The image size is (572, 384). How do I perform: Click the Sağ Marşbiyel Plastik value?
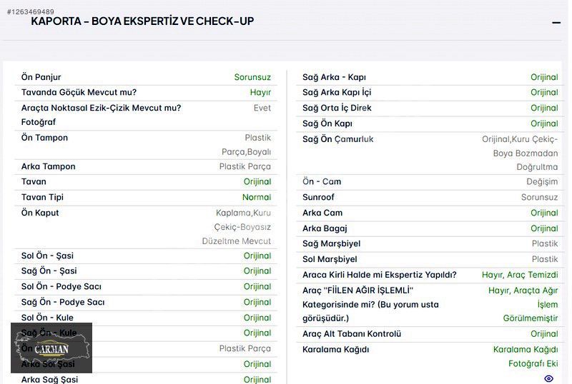[544, 243]
